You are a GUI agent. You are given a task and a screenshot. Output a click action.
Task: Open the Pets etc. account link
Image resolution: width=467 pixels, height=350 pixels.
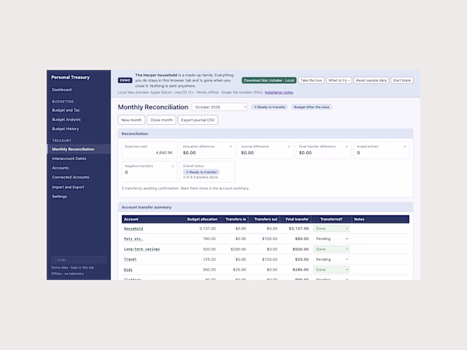(133, 239)
